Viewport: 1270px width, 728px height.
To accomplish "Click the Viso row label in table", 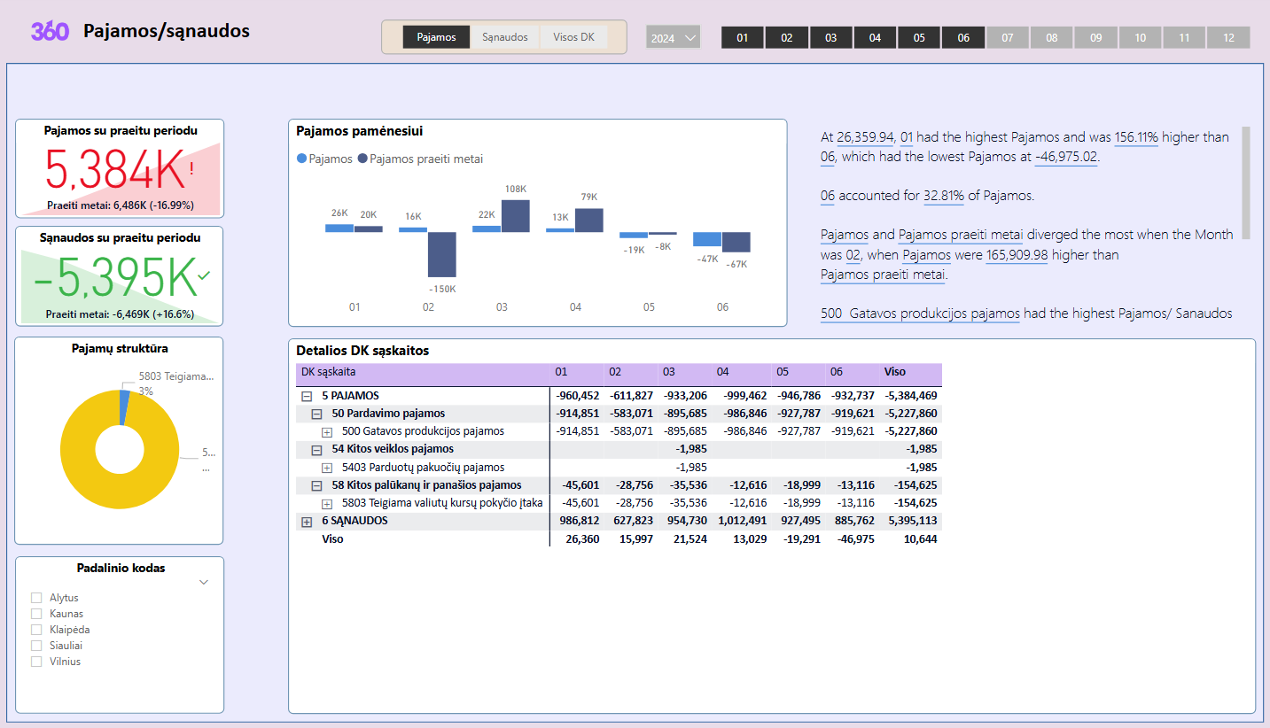I will [x=332, y=538].
